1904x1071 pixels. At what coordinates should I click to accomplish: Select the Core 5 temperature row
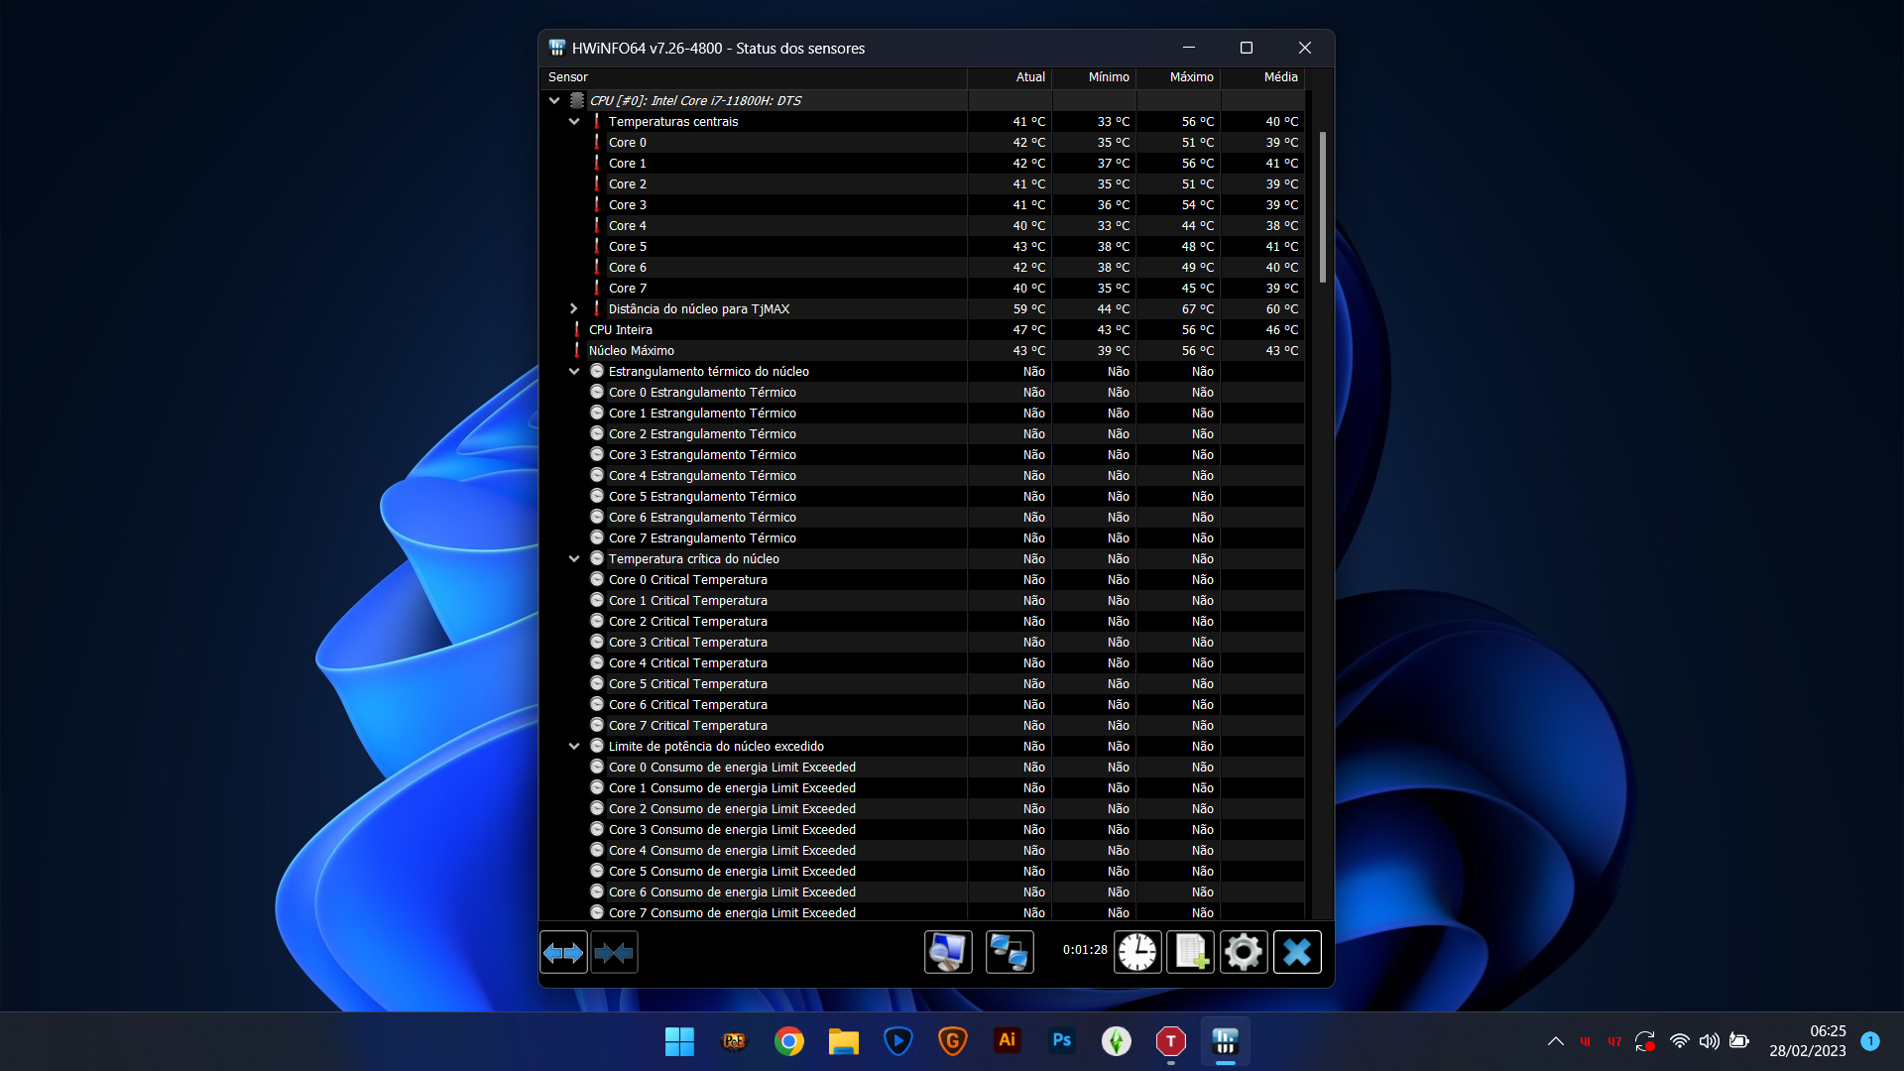point(922,246)
